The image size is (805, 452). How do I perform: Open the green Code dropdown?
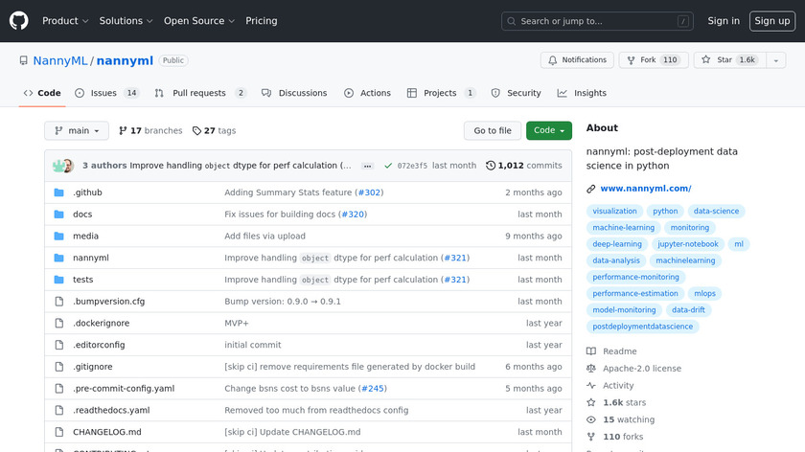tap(549, 131)
